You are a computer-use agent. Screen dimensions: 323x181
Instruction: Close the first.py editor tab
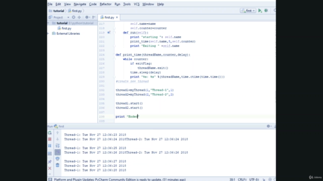(117, 18)
